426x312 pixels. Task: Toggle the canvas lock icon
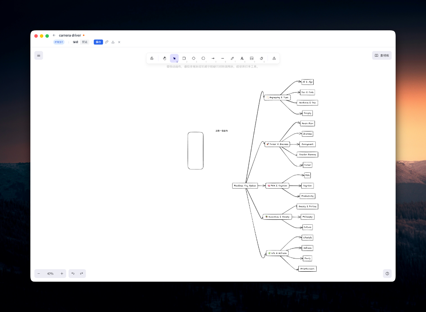[x=152, y=58]
